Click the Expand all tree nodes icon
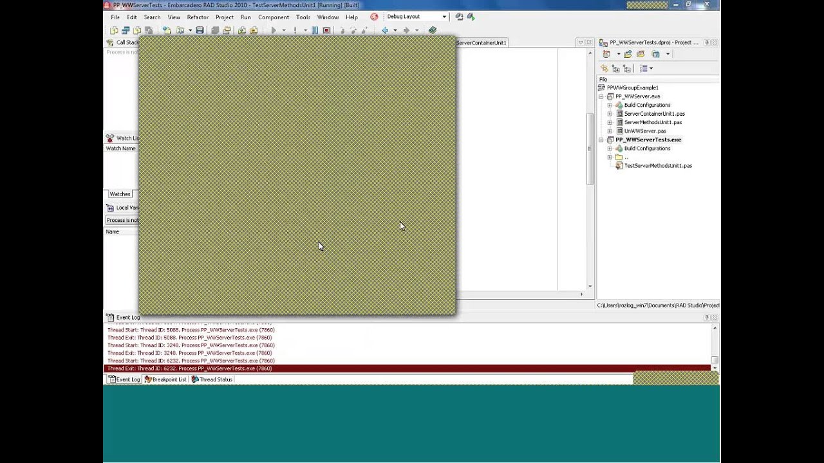 tap(615, 68)
